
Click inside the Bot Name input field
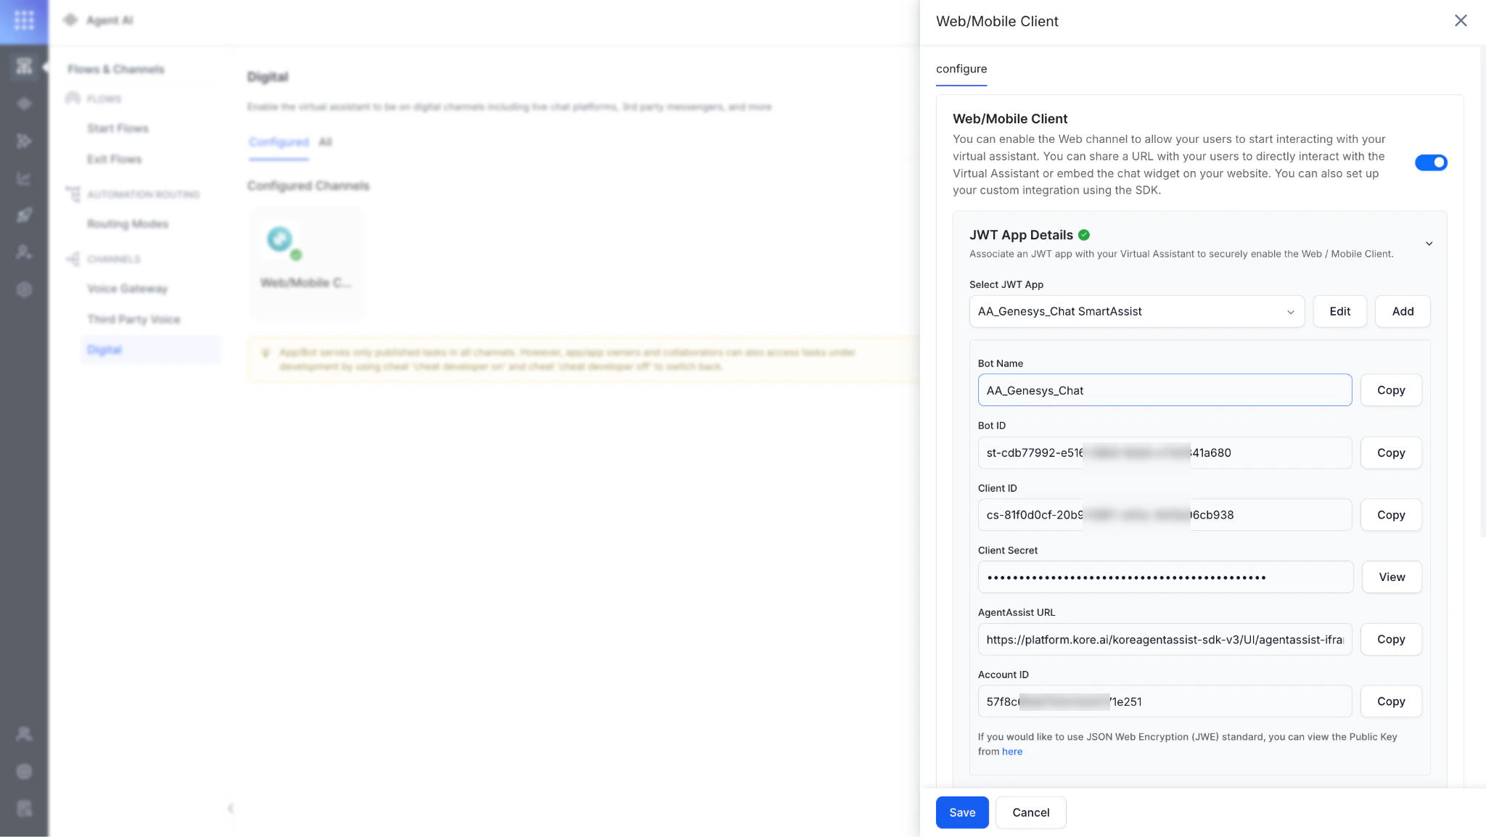coord(1164,389)
